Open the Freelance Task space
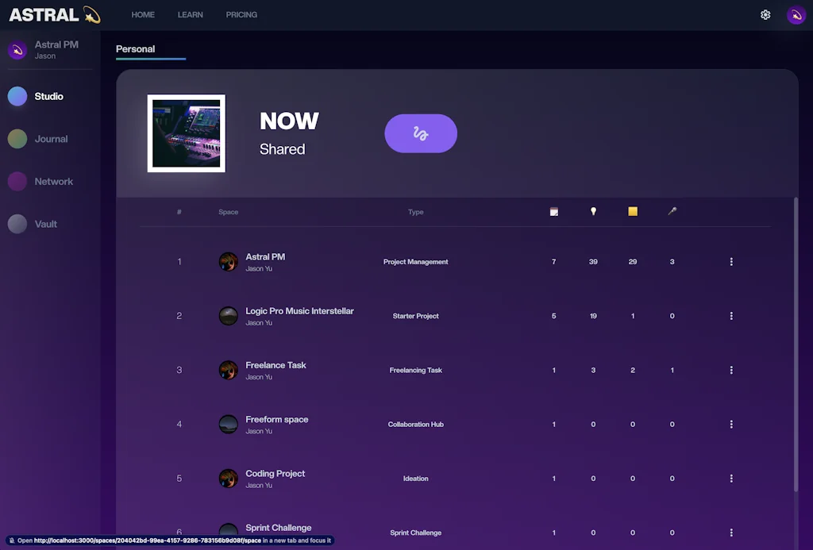This screenshot has height=550, width=813. point(275,365)
